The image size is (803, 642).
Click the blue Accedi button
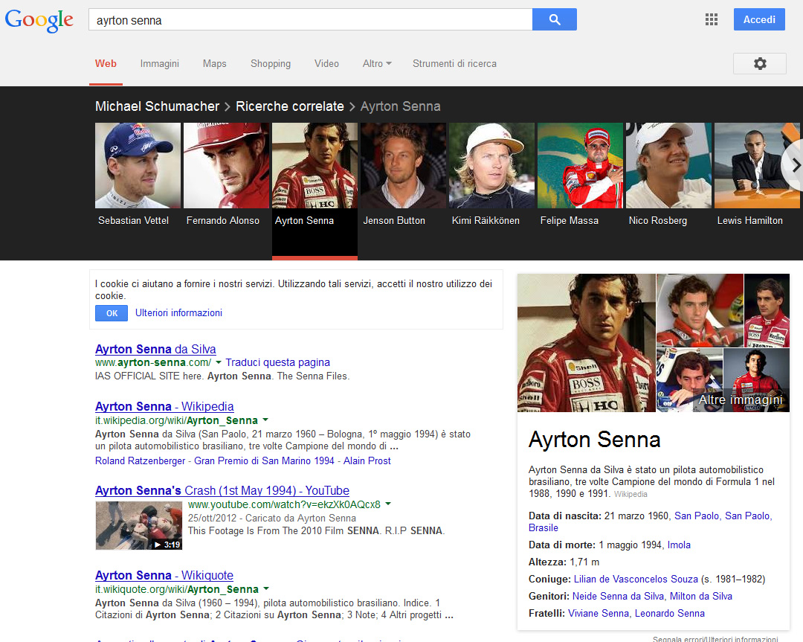coord(759,19)
